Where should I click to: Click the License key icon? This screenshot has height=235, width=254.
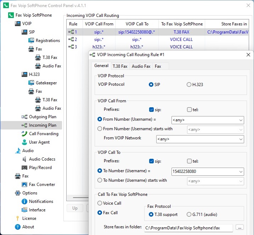18,218
